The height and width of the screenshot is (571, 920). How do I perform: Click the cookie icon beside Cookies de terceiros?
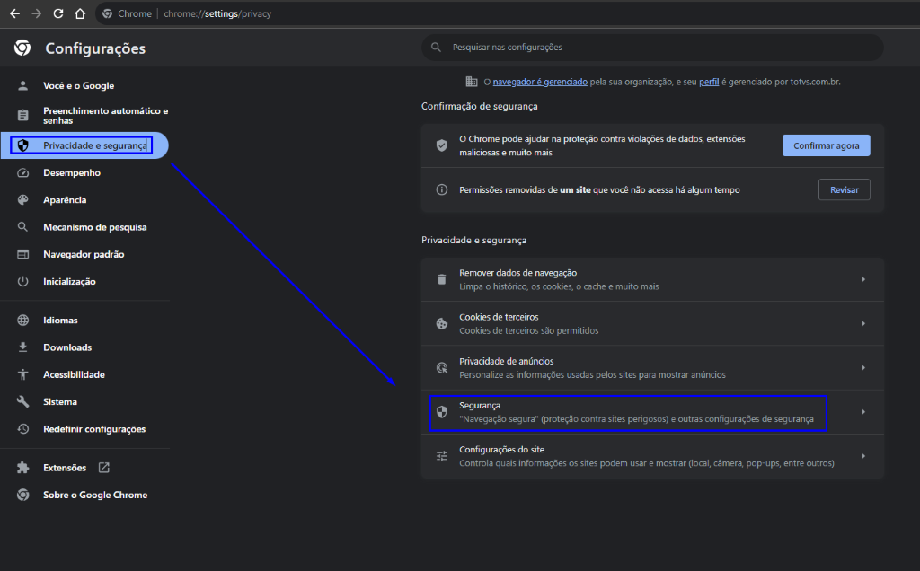[x=441, y=323]
